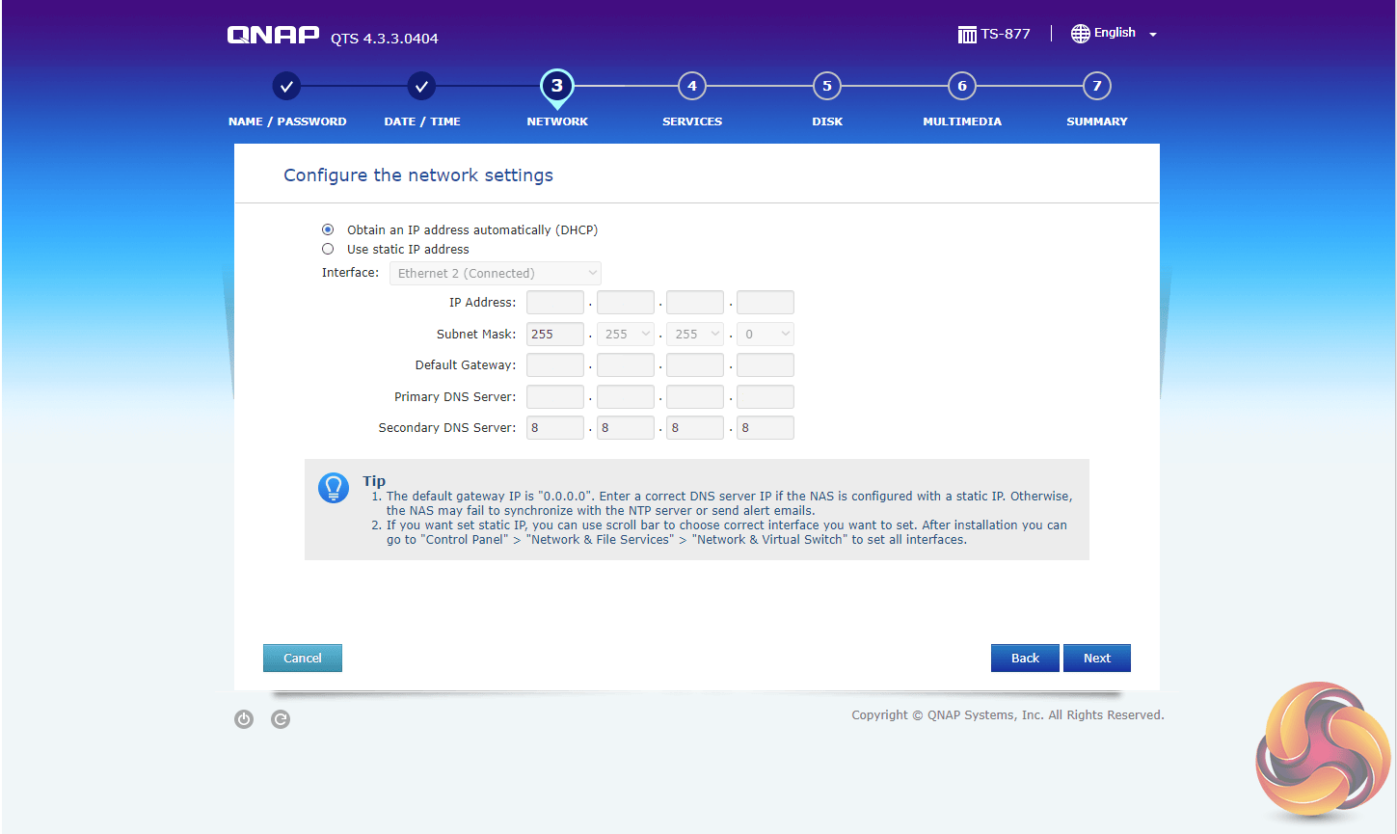
Task: Click the Secondary DNS Server label
Action: tap(447, 428)
